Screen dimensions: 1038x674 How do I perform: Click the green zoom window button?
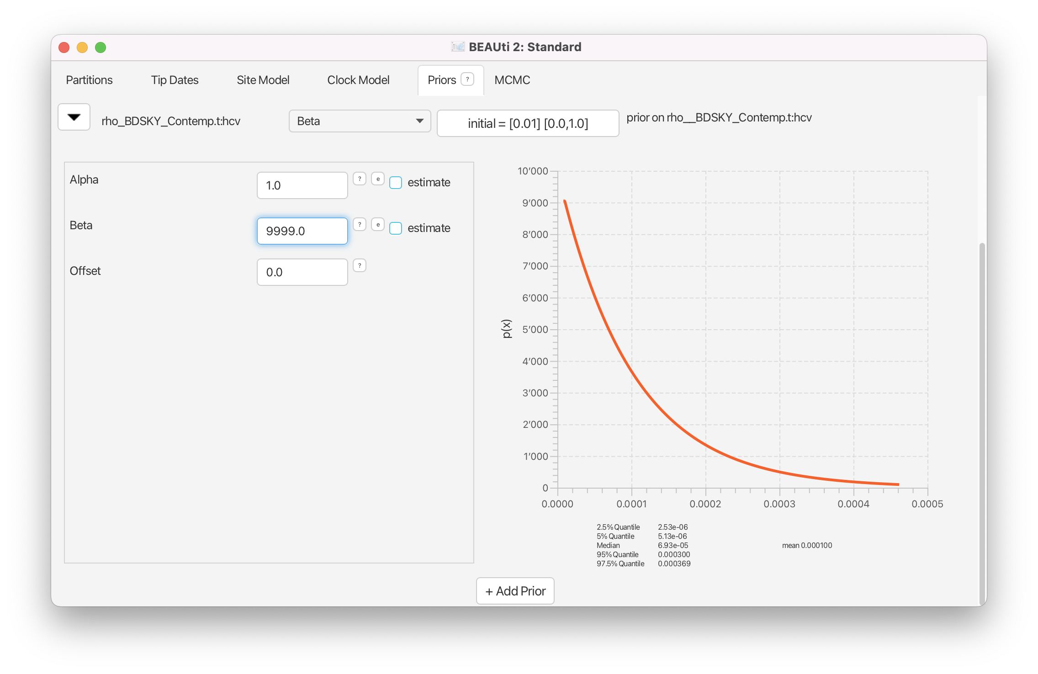[101, 47]
